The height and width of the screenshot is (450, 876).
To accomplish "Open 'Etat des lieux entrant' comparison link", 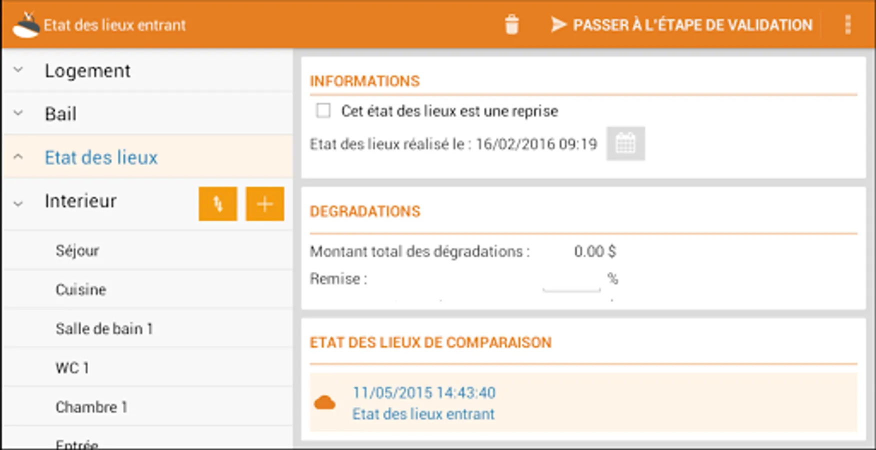I will click(x=422, y=414).
